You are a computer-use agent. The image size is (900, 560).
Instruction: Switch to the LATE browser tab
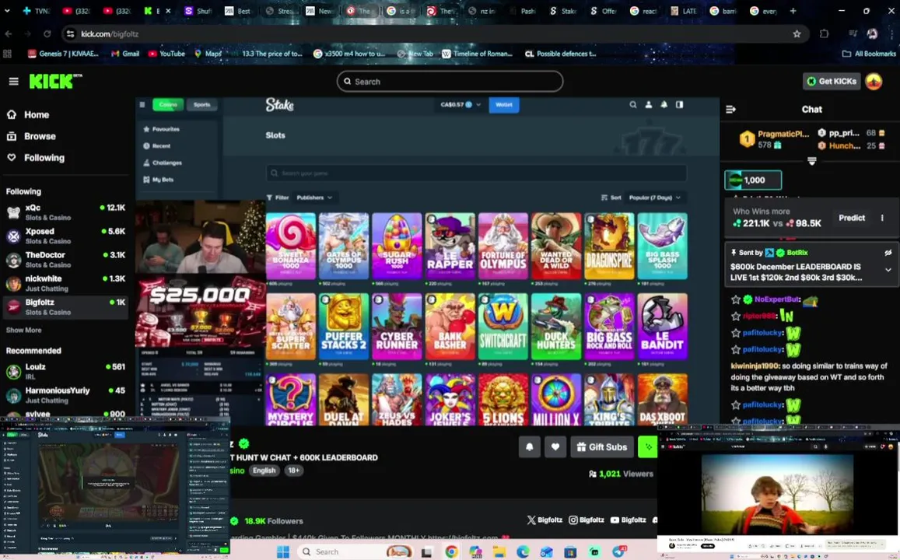pos(684,11)
